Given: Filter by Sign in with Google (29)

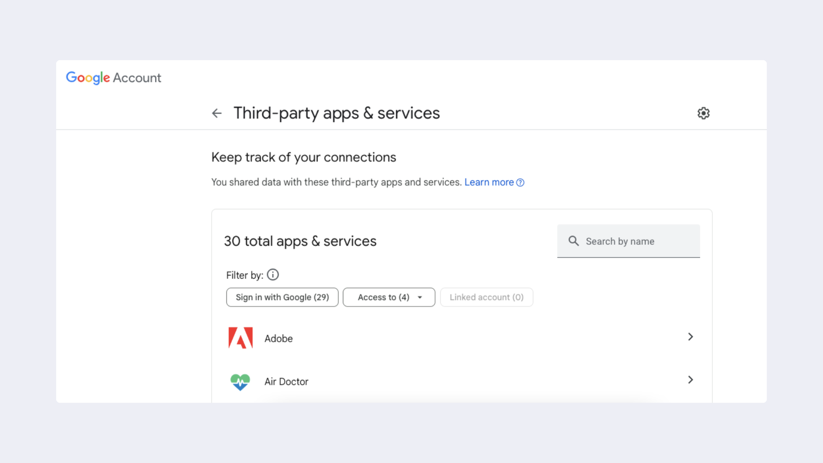Looking at the screenshot, I should [282, 297].
